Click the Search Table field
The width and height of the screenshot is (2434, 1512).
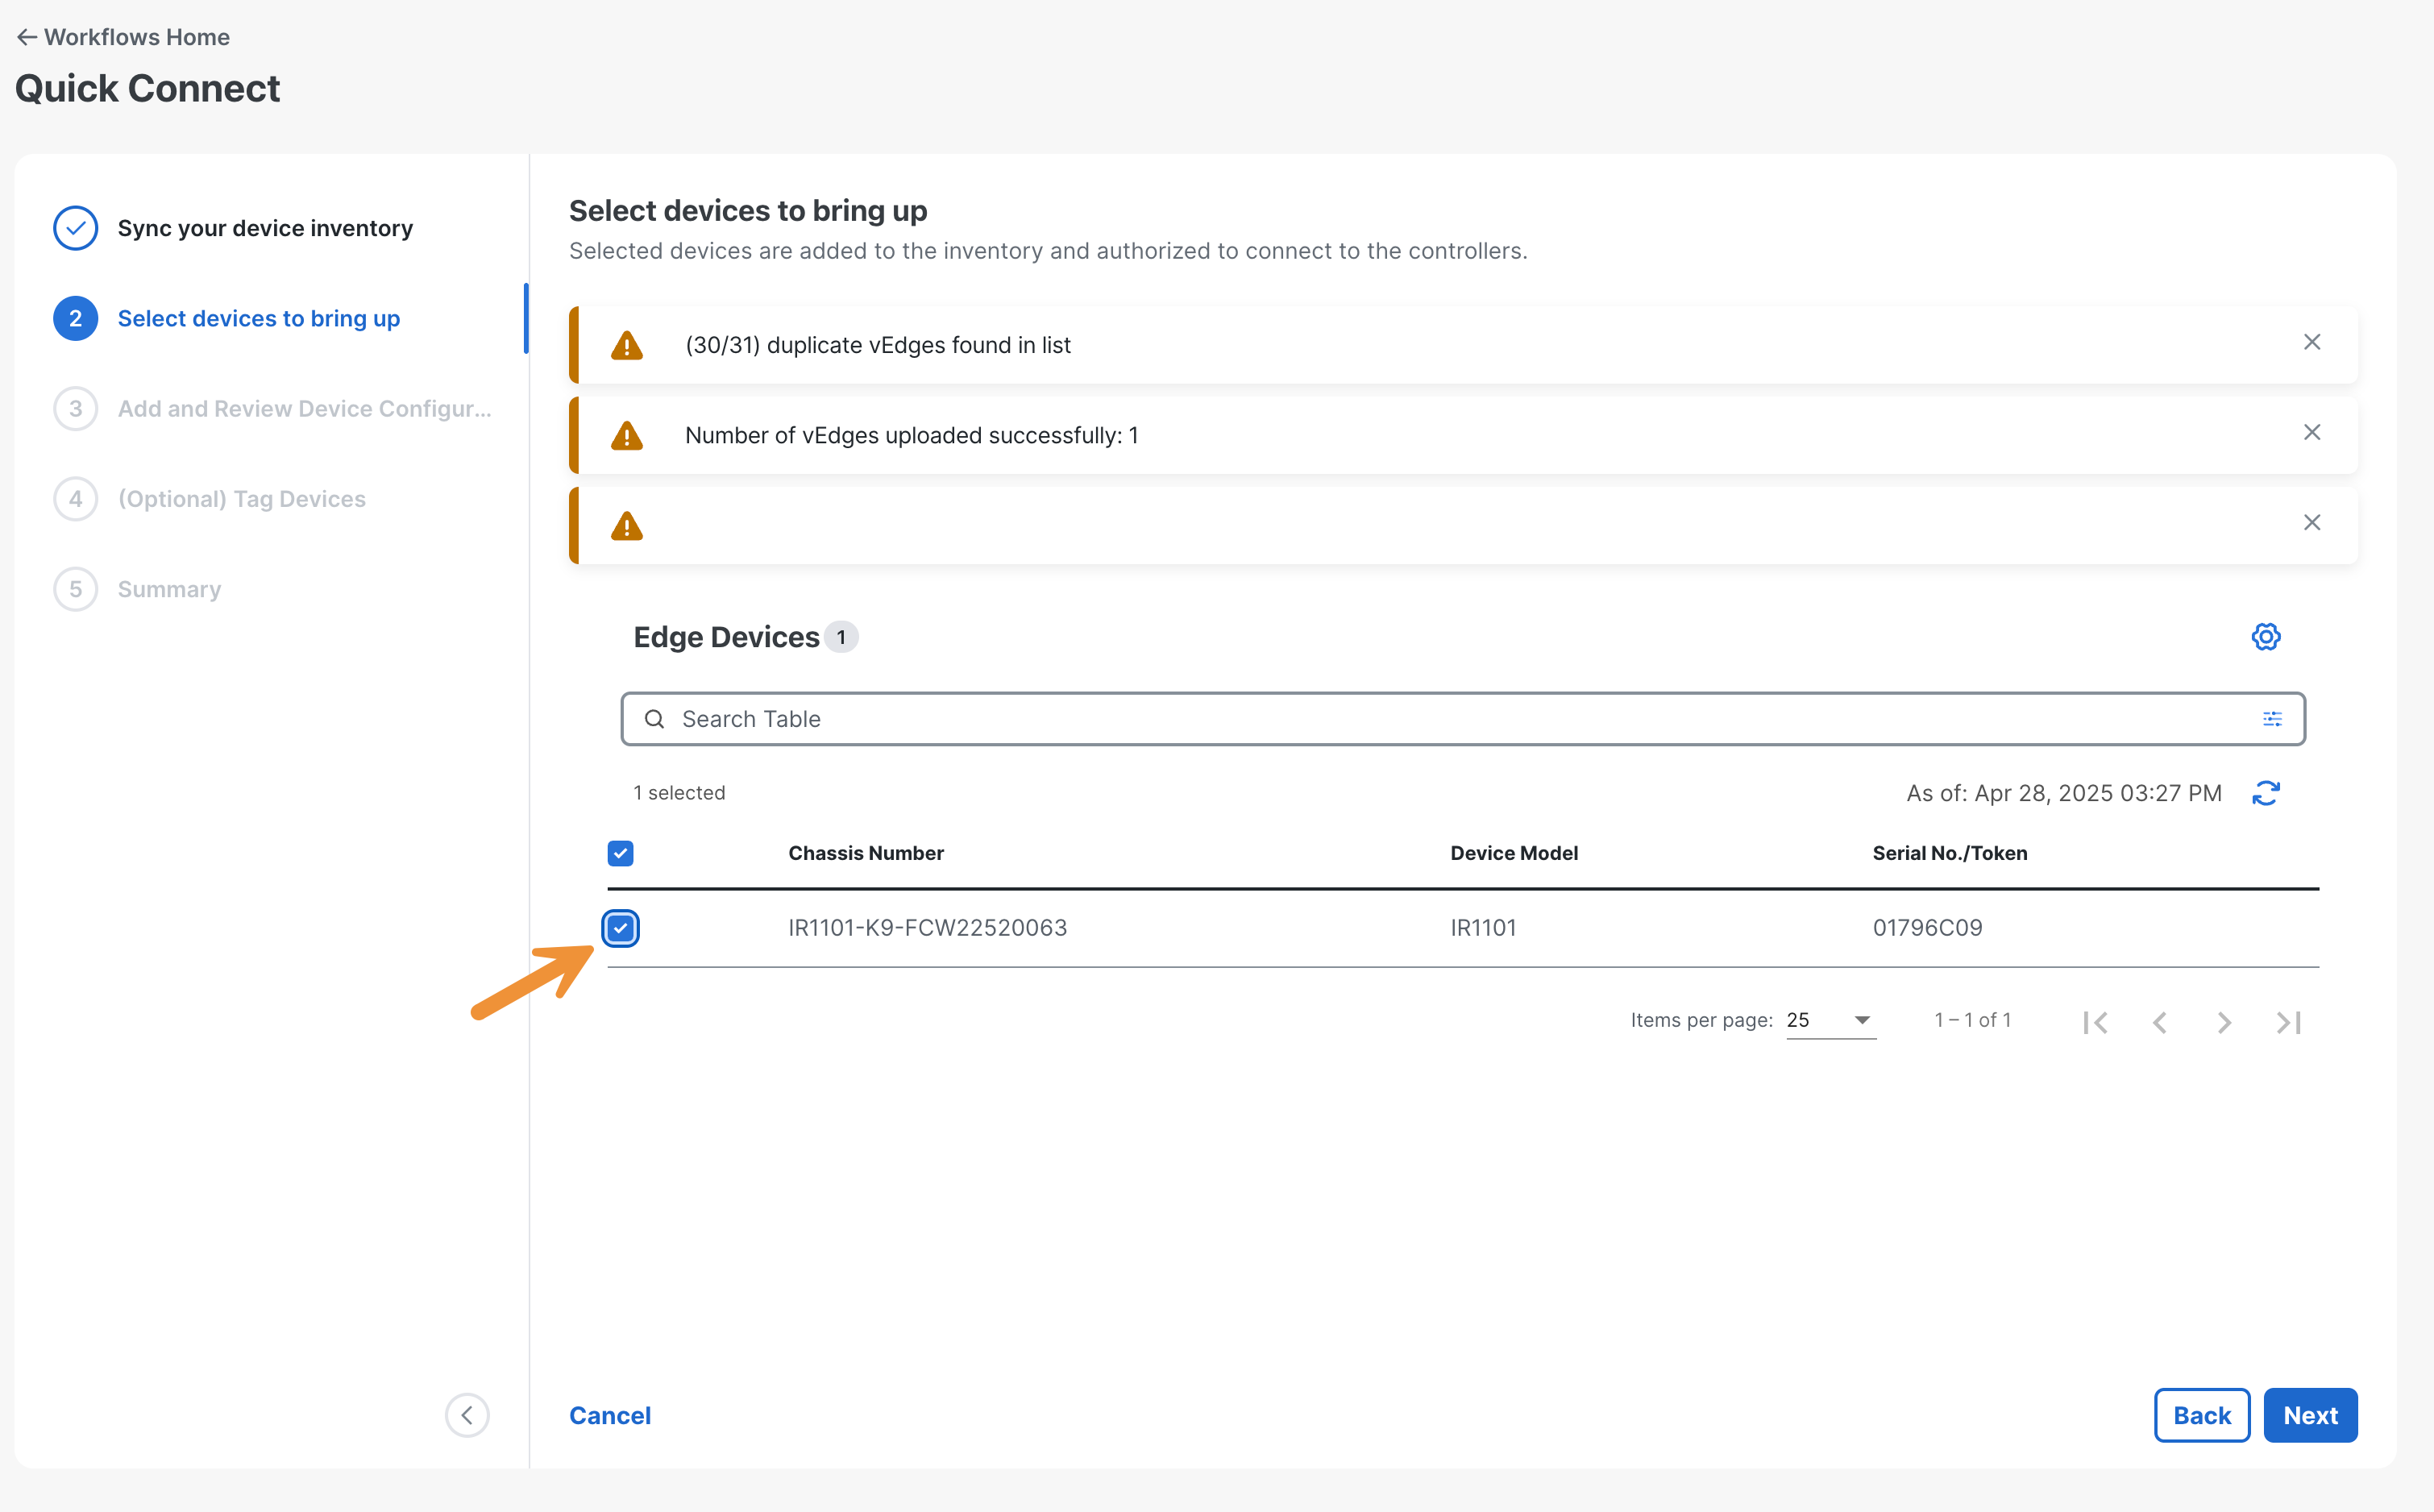coord(1463,719)
